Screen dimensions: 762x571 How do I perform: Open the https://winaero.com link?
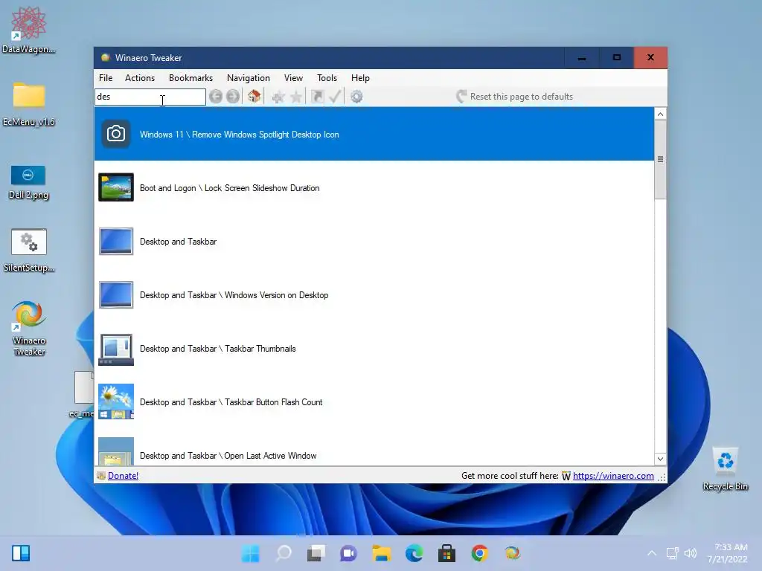613,476
